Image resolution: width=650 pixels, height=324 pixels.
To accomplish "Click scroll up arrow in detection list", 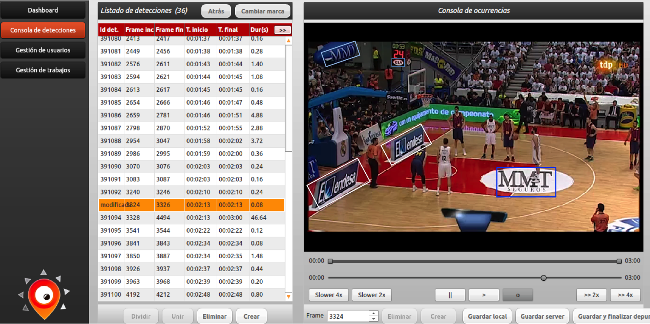I will point(289,41).
